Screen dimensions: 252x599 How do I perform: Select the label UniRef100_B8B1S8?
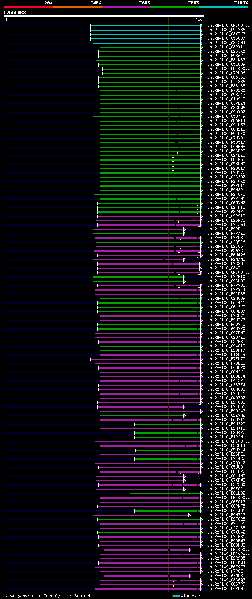click(226, 86)
